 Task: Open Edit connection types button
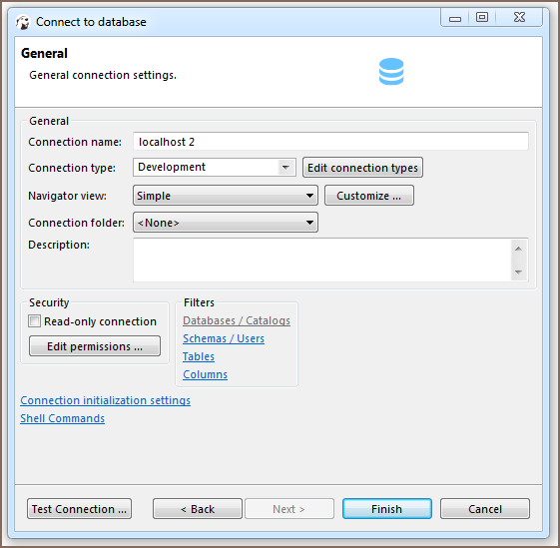[x=362, y=167]
